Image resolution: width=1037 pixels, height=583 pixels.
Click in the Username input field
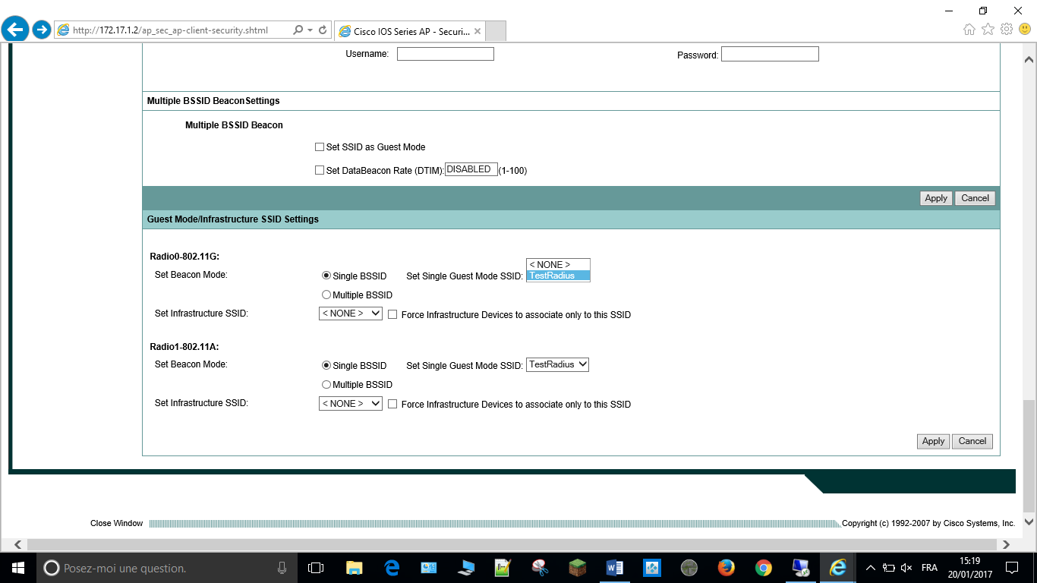[445, 54]
